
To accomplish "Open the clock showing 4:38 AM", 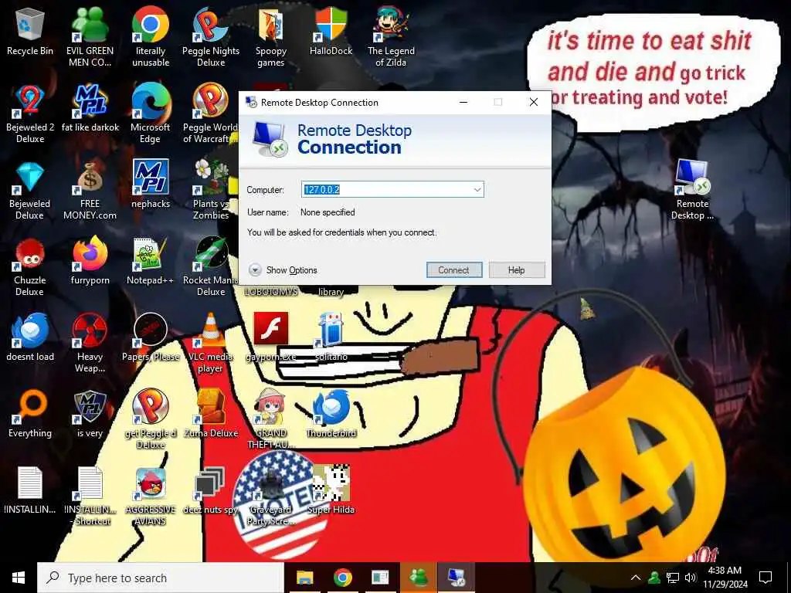I will [725, 578].
